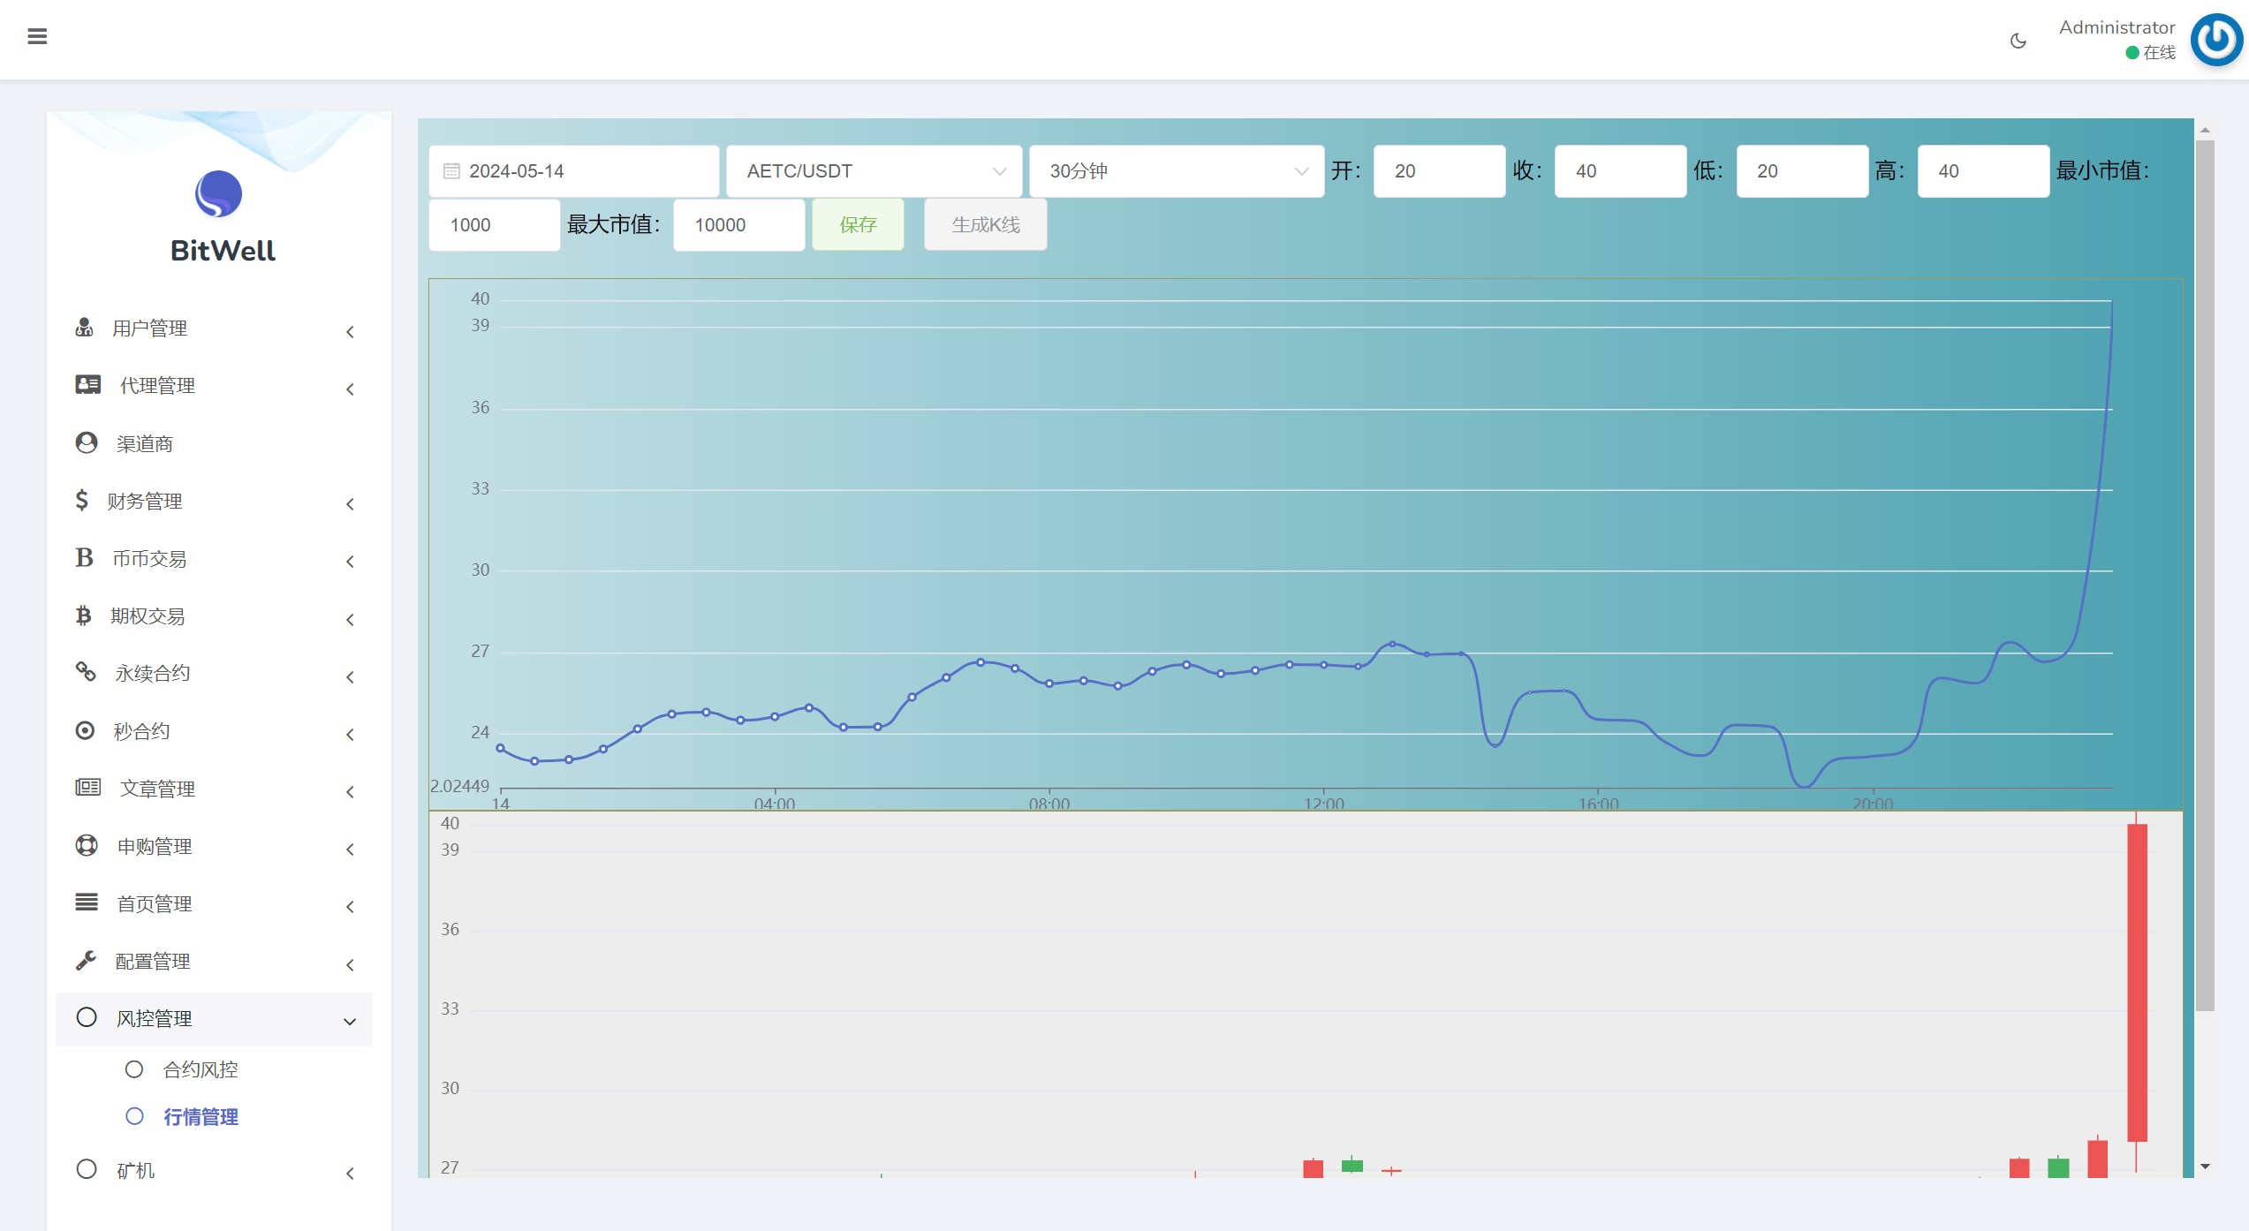This screenshot has width=2249, height=1231.
Task: Click the hamburger menu icon
Action: pyautogui.click(x=37, y=36)
